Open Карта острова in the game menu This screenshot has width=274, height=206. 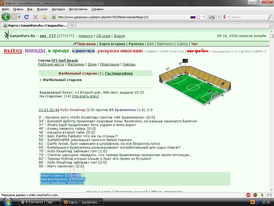pos(112,44)
